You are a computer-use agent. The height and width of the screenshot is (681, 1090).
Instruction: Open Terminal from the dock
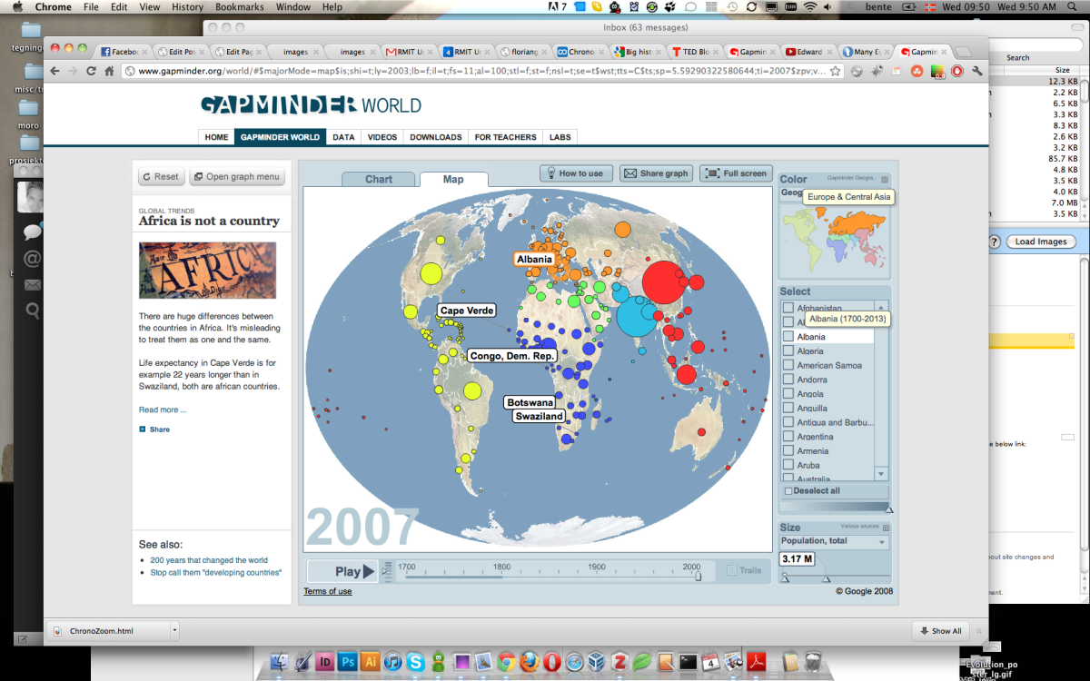(689, 662)
